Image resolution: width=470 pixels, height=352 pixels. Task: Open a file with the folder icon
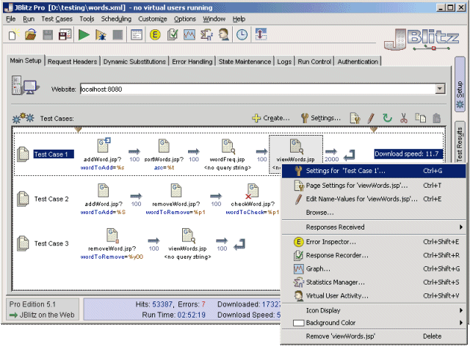[31, 34]
